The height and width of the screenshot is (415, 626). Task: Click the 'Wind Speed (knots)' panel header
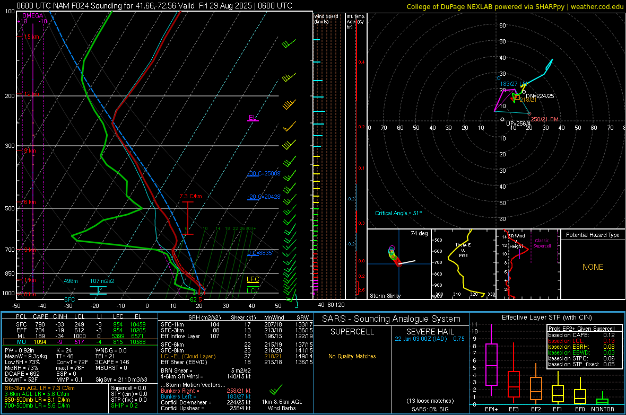[326, 19]
